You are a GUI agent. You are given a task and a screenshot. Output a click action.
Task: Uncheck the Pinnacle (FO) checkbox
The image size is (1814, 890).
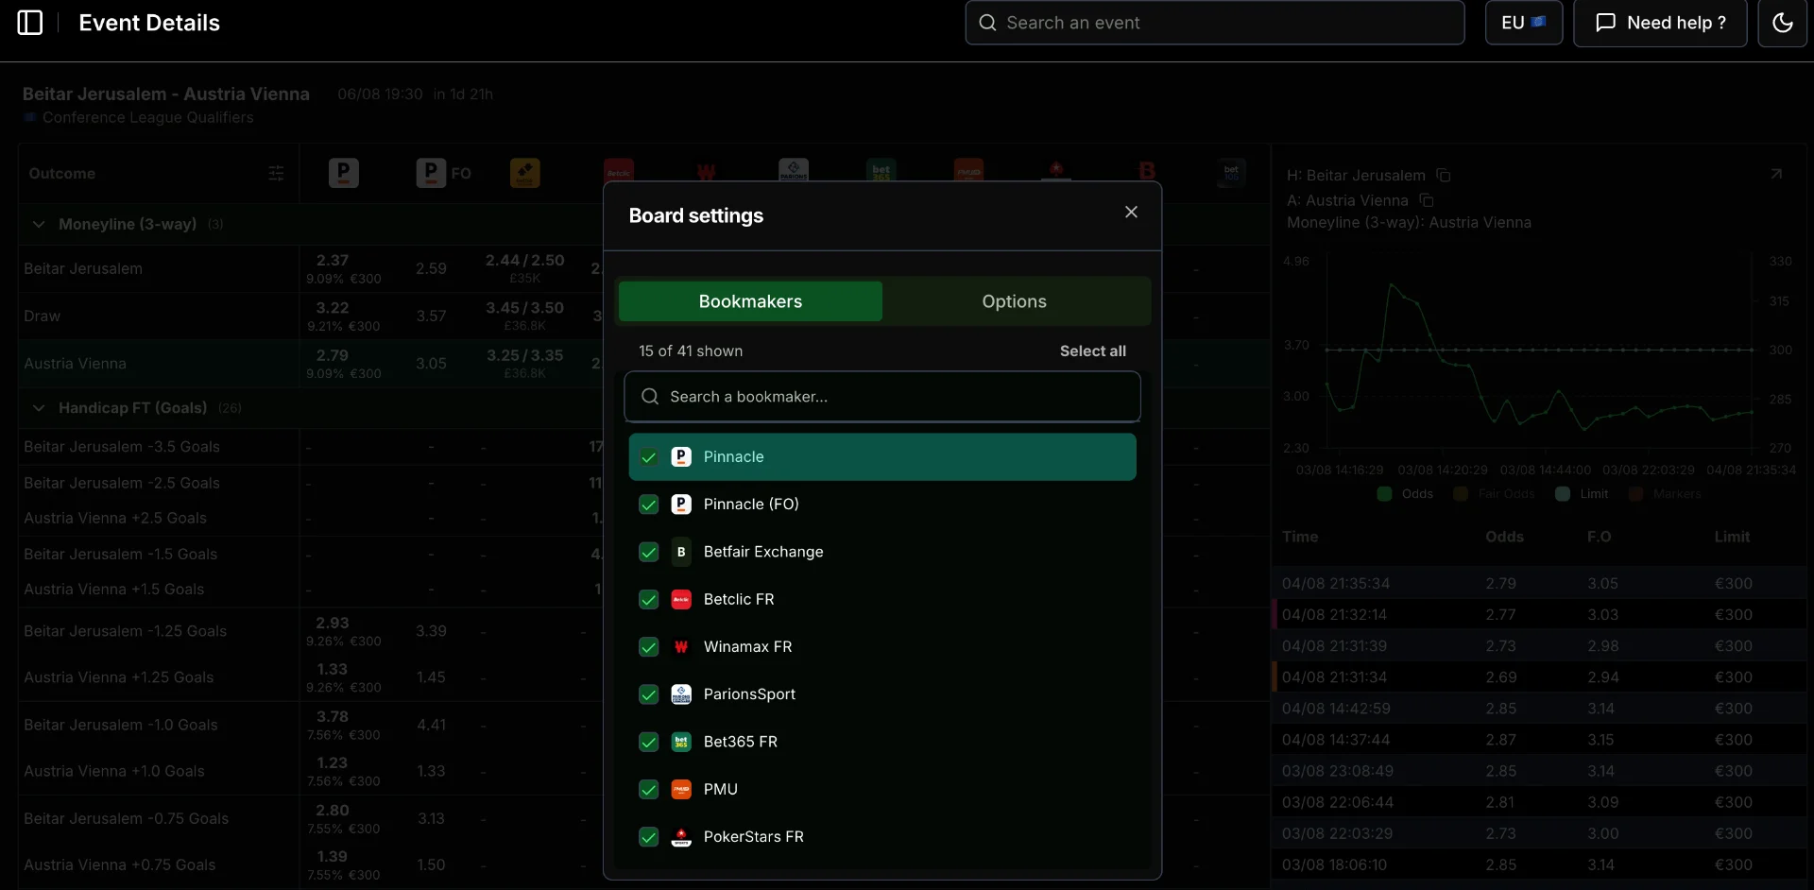(x=649, y=505)
